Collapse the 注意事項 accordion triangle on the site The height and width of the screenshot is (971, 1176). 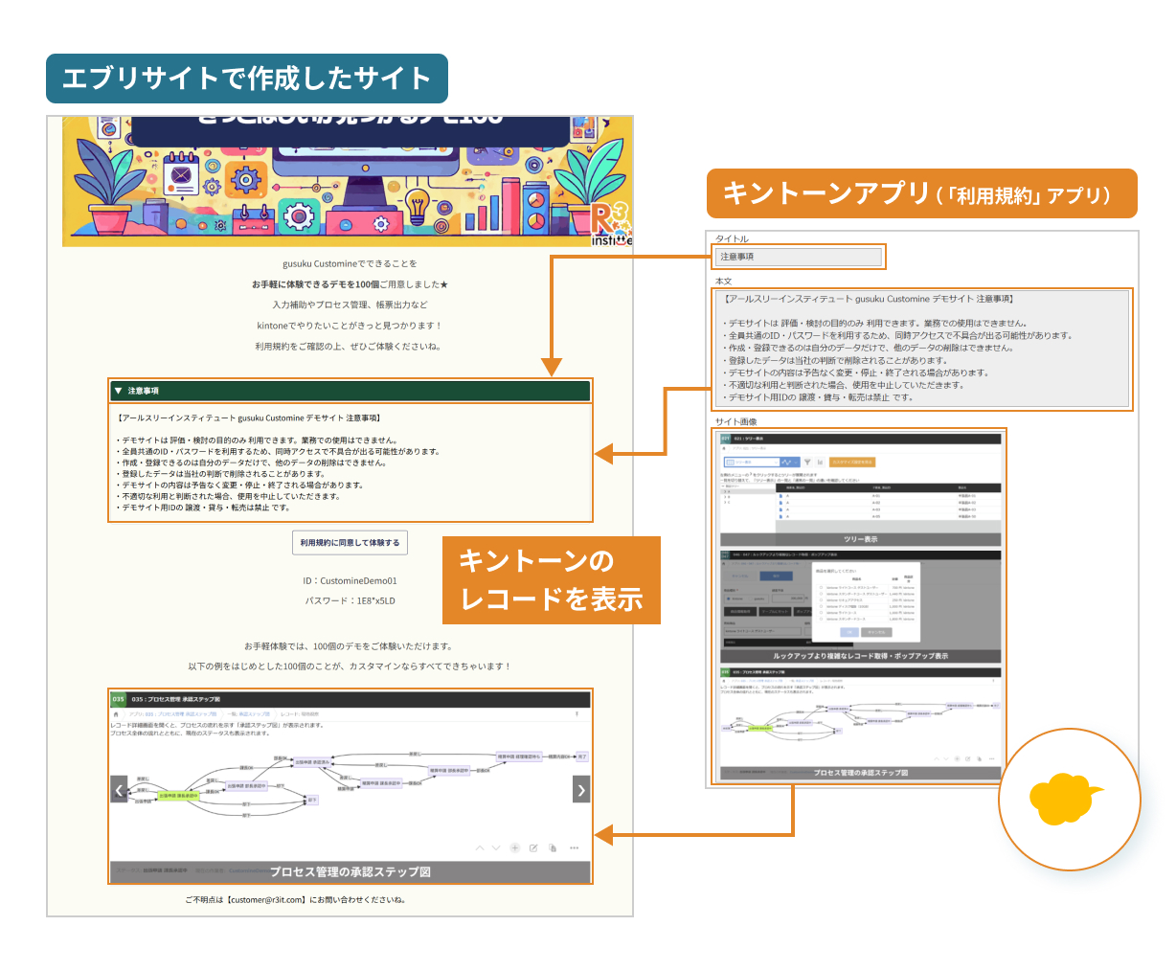tap(119, 391)
